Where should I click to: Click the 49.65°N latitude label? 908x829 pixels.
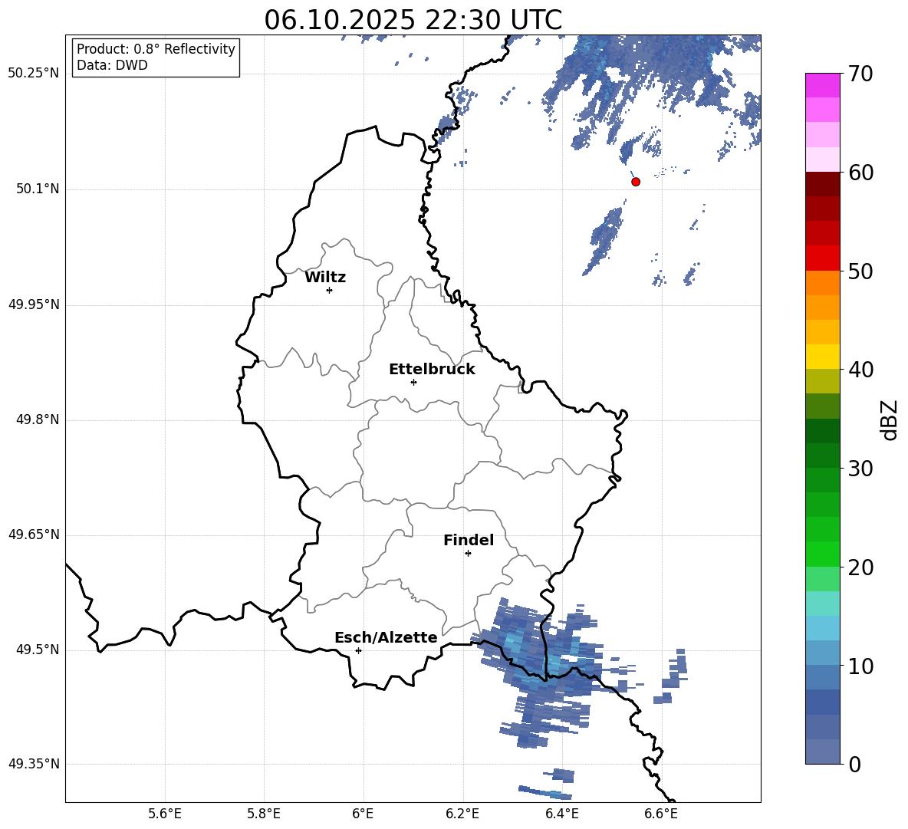pos(34,535)
